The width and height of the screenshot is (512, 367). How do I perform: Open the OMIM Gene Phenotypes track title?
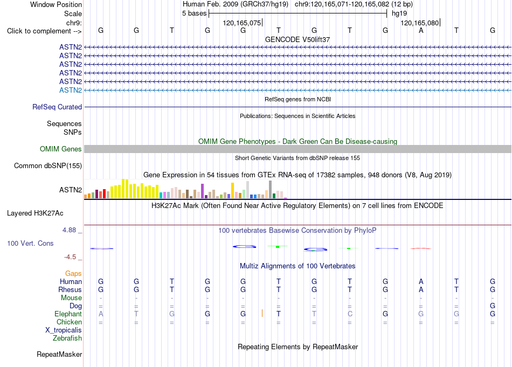pyautogui.click(x=298, y=141)
